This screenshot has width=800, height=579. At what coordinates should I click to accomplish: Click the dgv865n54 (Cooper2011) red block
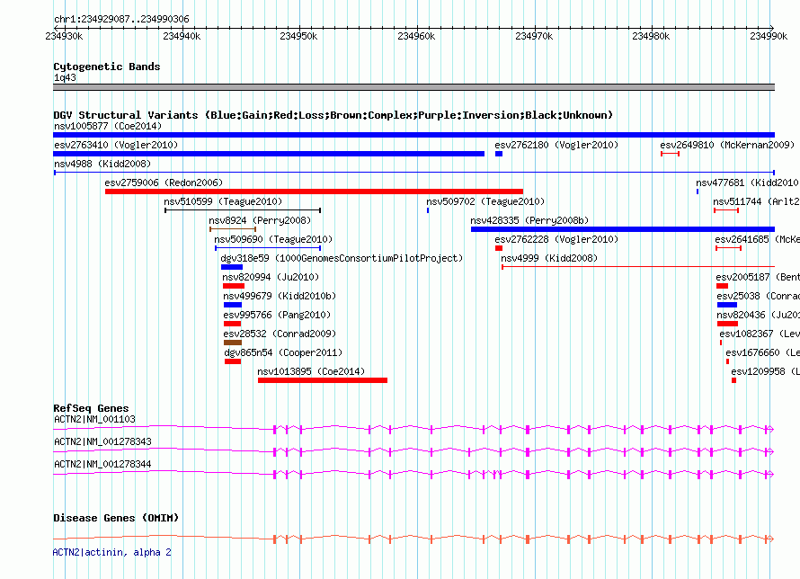[233, 361]
